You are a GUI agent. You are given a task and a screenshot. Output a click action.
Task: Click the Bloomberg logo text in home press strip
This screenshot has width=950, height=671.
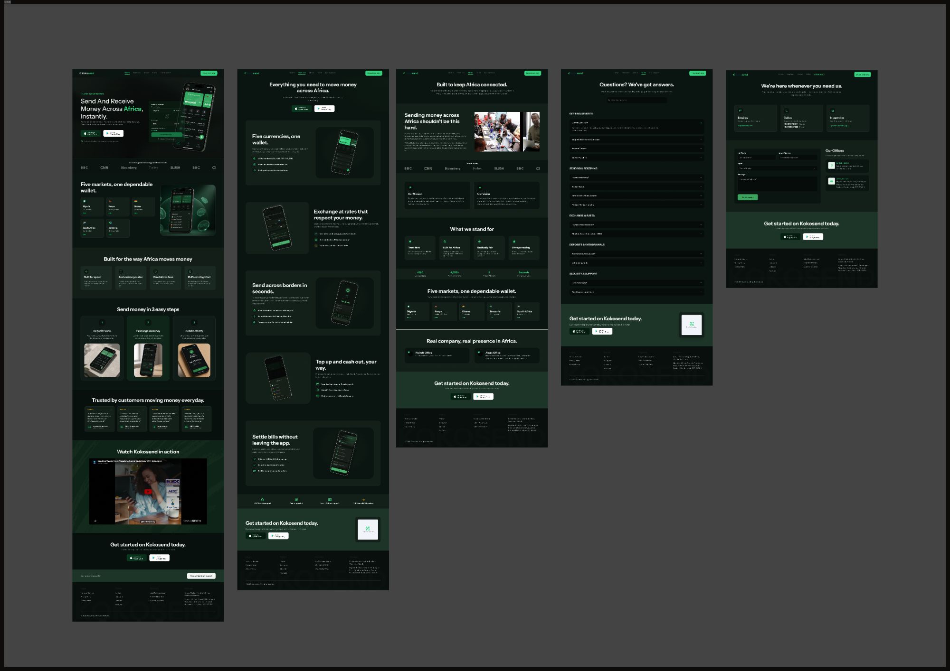pos(129,168)
